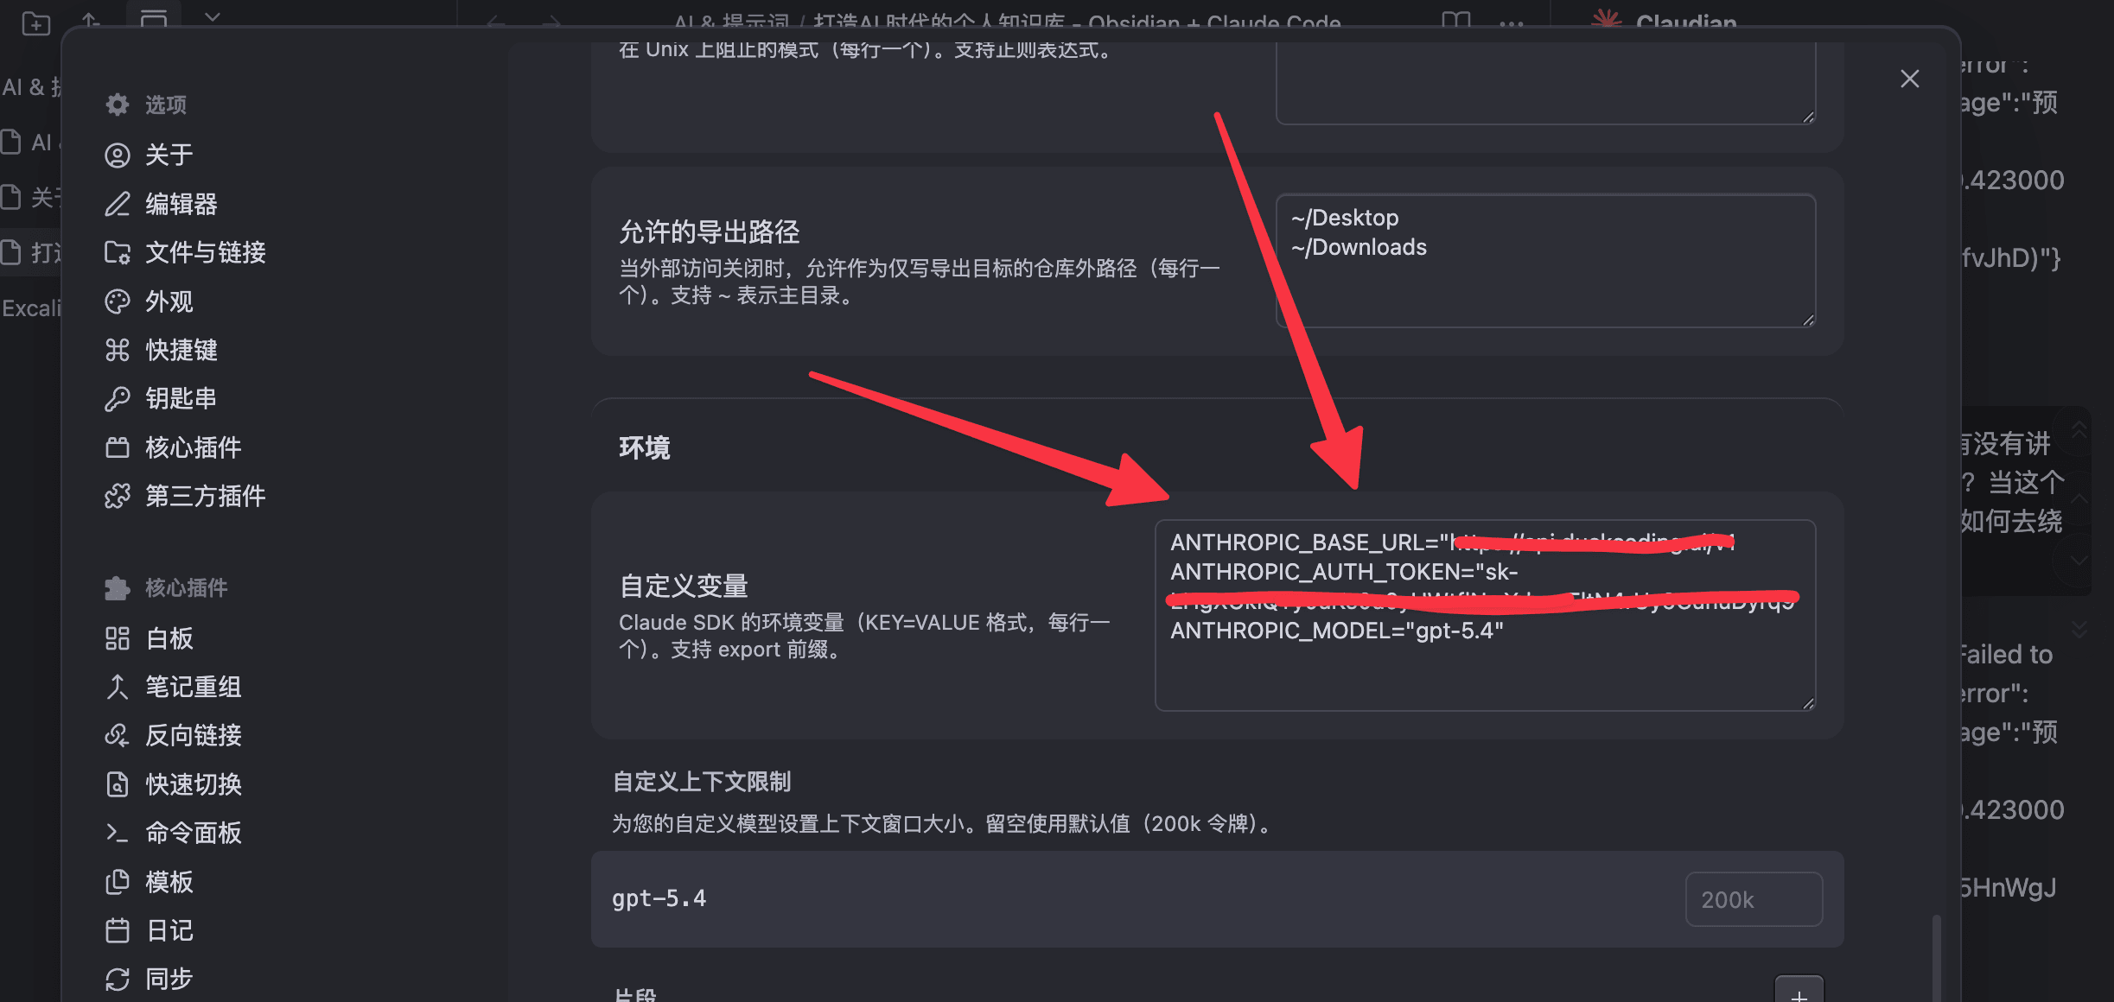The height and width of the screenshot is (1002, 2114).
Task: Click the 反向链接 backlinks icon
Action: click(118, 735)
